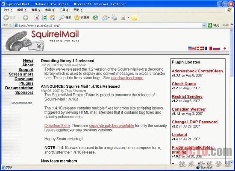The width and height of the screenshot is (235, 171).
Task: Click the History toolbar icon
Action: (95, 18)
